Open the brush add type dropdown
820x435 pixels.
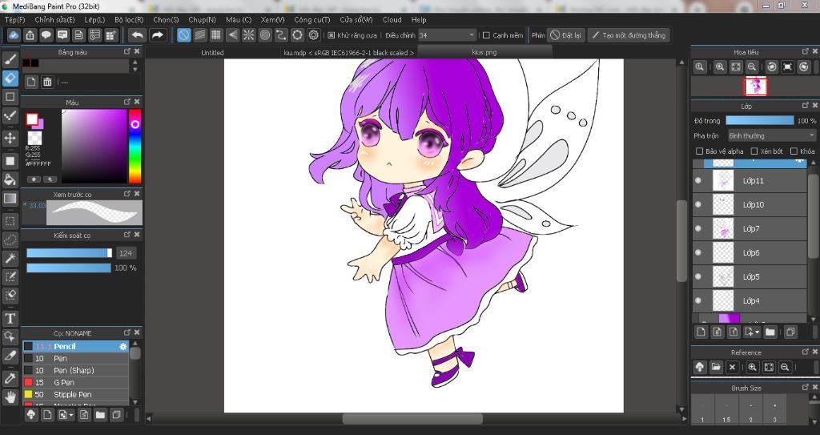(70, 415)
